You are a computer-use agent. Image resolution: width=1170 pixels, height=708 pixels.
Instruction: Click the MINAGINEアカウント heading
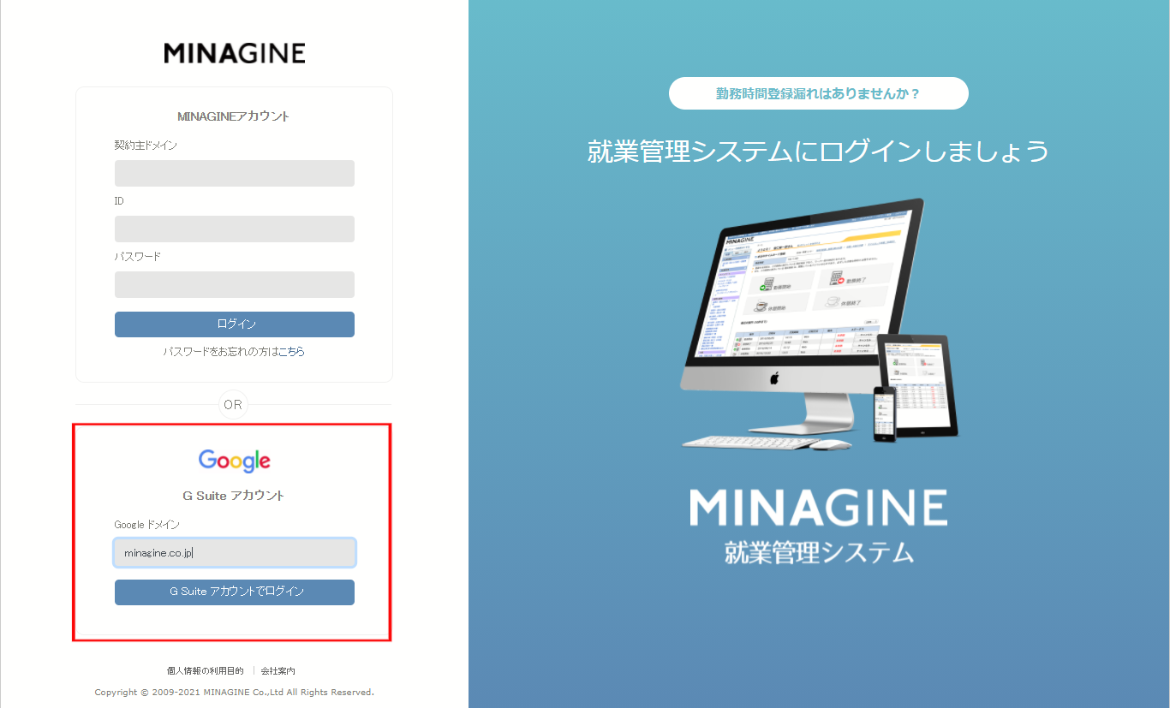pos(234,116)
